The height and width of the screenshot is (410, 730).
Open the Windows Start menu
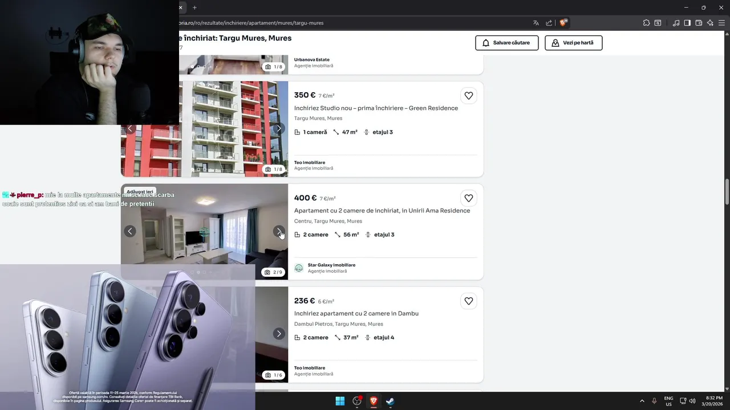pyautogui.click(x=340, y=401)
